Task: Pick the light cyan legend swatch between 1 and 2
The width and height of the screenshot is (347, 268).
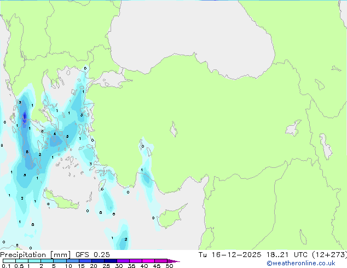Action: coord(34,261)
